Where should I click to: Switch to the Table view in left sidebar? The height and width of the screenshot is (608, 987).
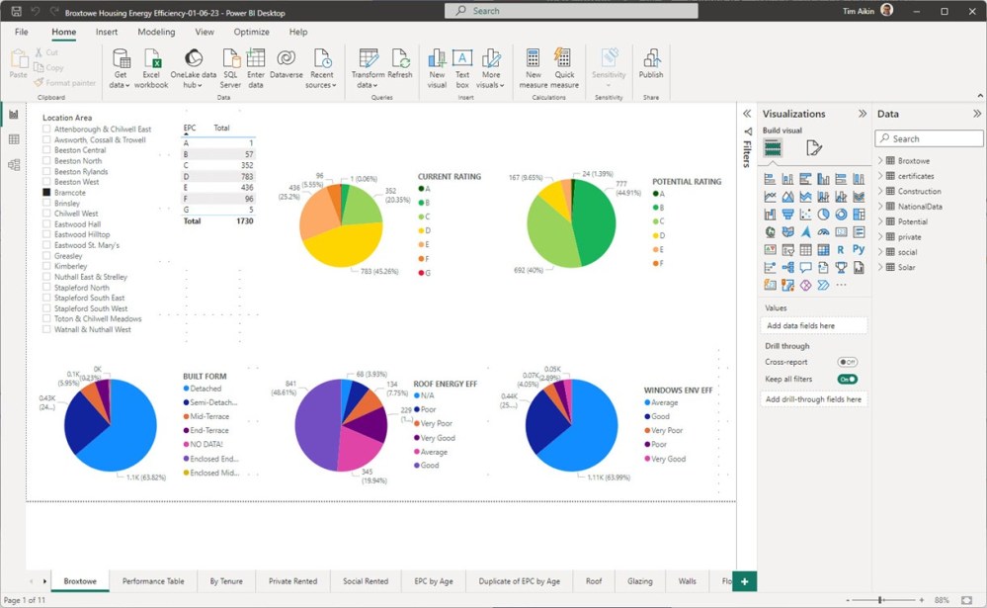point(14,139)
